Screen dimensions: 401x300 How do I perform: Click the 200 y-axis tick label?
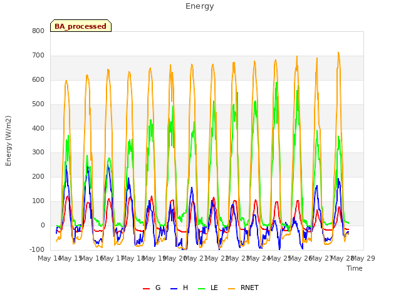pyautogui.click(x=38, y=176)
